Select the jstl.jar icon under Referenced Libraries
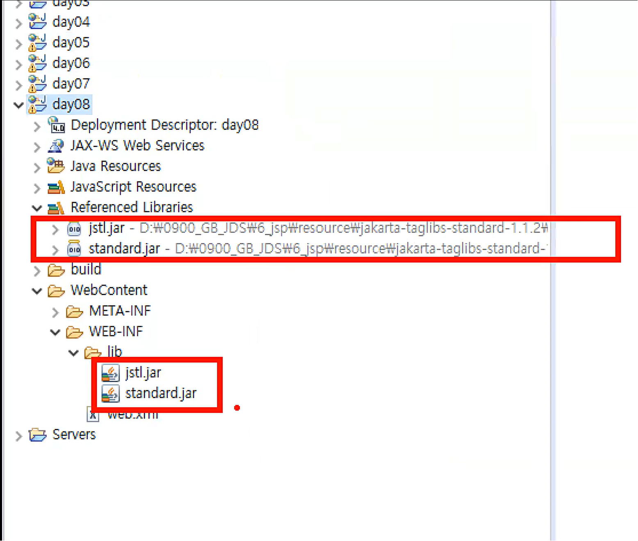 (x=74, y=229)
